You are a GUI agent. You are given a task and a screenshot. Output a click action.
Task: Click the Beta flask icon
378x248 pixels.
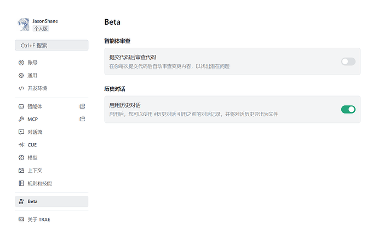coord(21,201)
